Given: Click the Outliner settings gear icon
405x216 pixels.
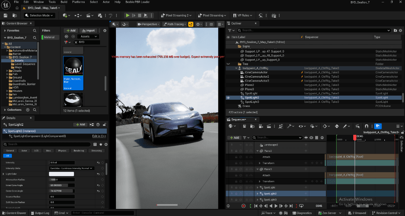Looking at the screenshot, I should click(401, 30).
